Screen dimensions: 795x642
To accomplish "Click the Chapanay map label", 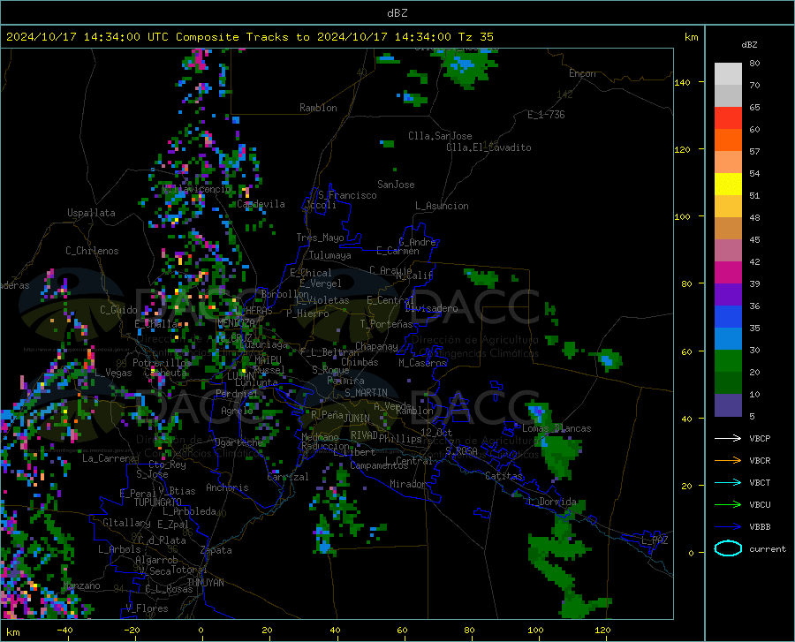I will 376,346.
